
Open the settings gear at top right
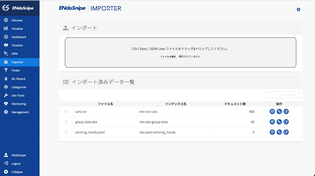point(299,10)
